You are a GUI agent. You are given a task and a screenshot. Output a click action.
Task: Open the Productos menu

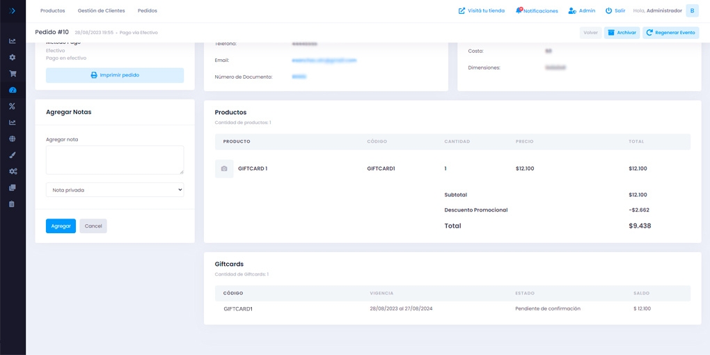coord(53,11)
